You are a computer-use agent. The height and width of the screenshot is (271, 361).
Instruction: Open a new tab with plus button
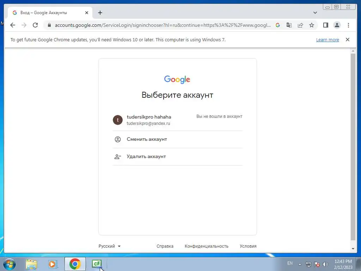100,13
